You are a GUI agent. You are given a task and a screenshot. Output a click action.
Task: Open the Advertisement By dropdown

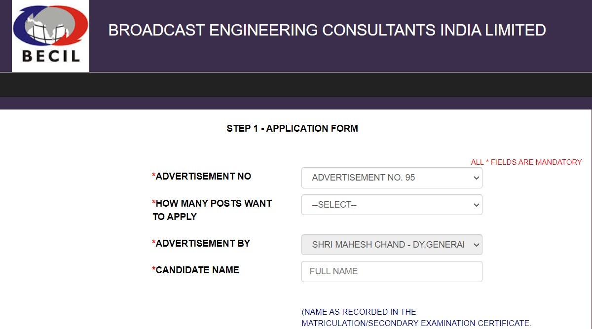point(391,245)
